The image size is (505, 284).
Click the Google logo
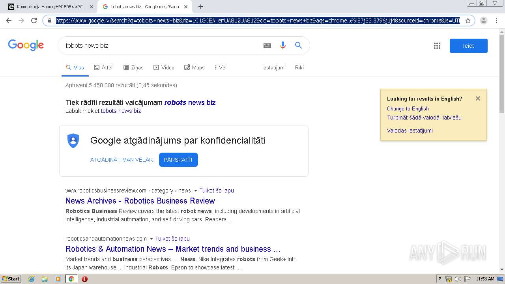26,45
